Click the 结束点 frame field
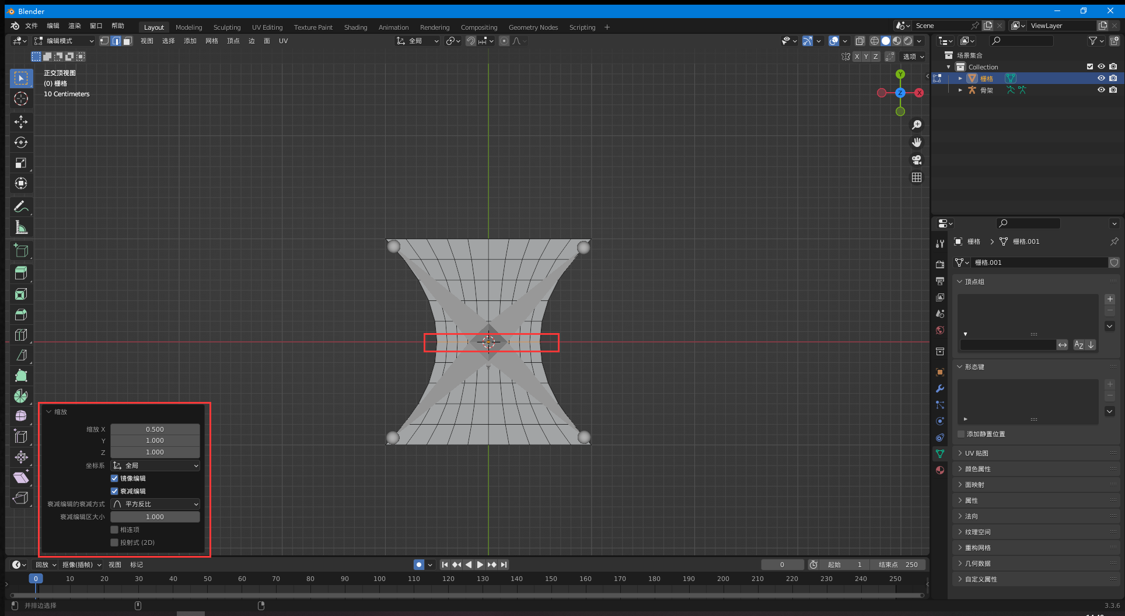 898,565
